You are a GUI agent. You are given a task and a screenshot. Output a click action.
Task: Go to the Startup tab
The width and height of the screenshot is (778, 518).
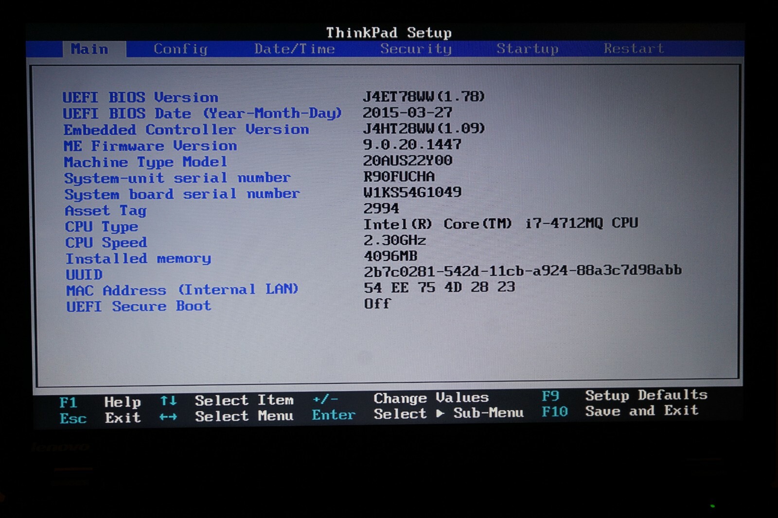tap(528, 49)
